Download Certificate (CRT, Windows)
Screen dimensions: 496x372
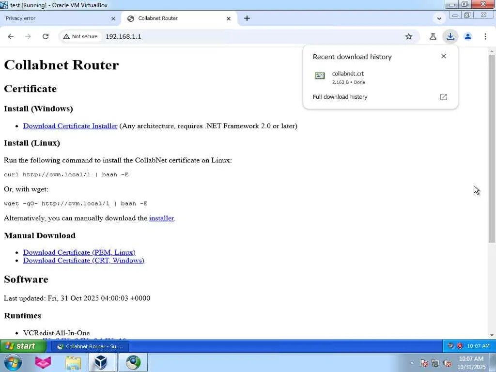tap(83, 260)
